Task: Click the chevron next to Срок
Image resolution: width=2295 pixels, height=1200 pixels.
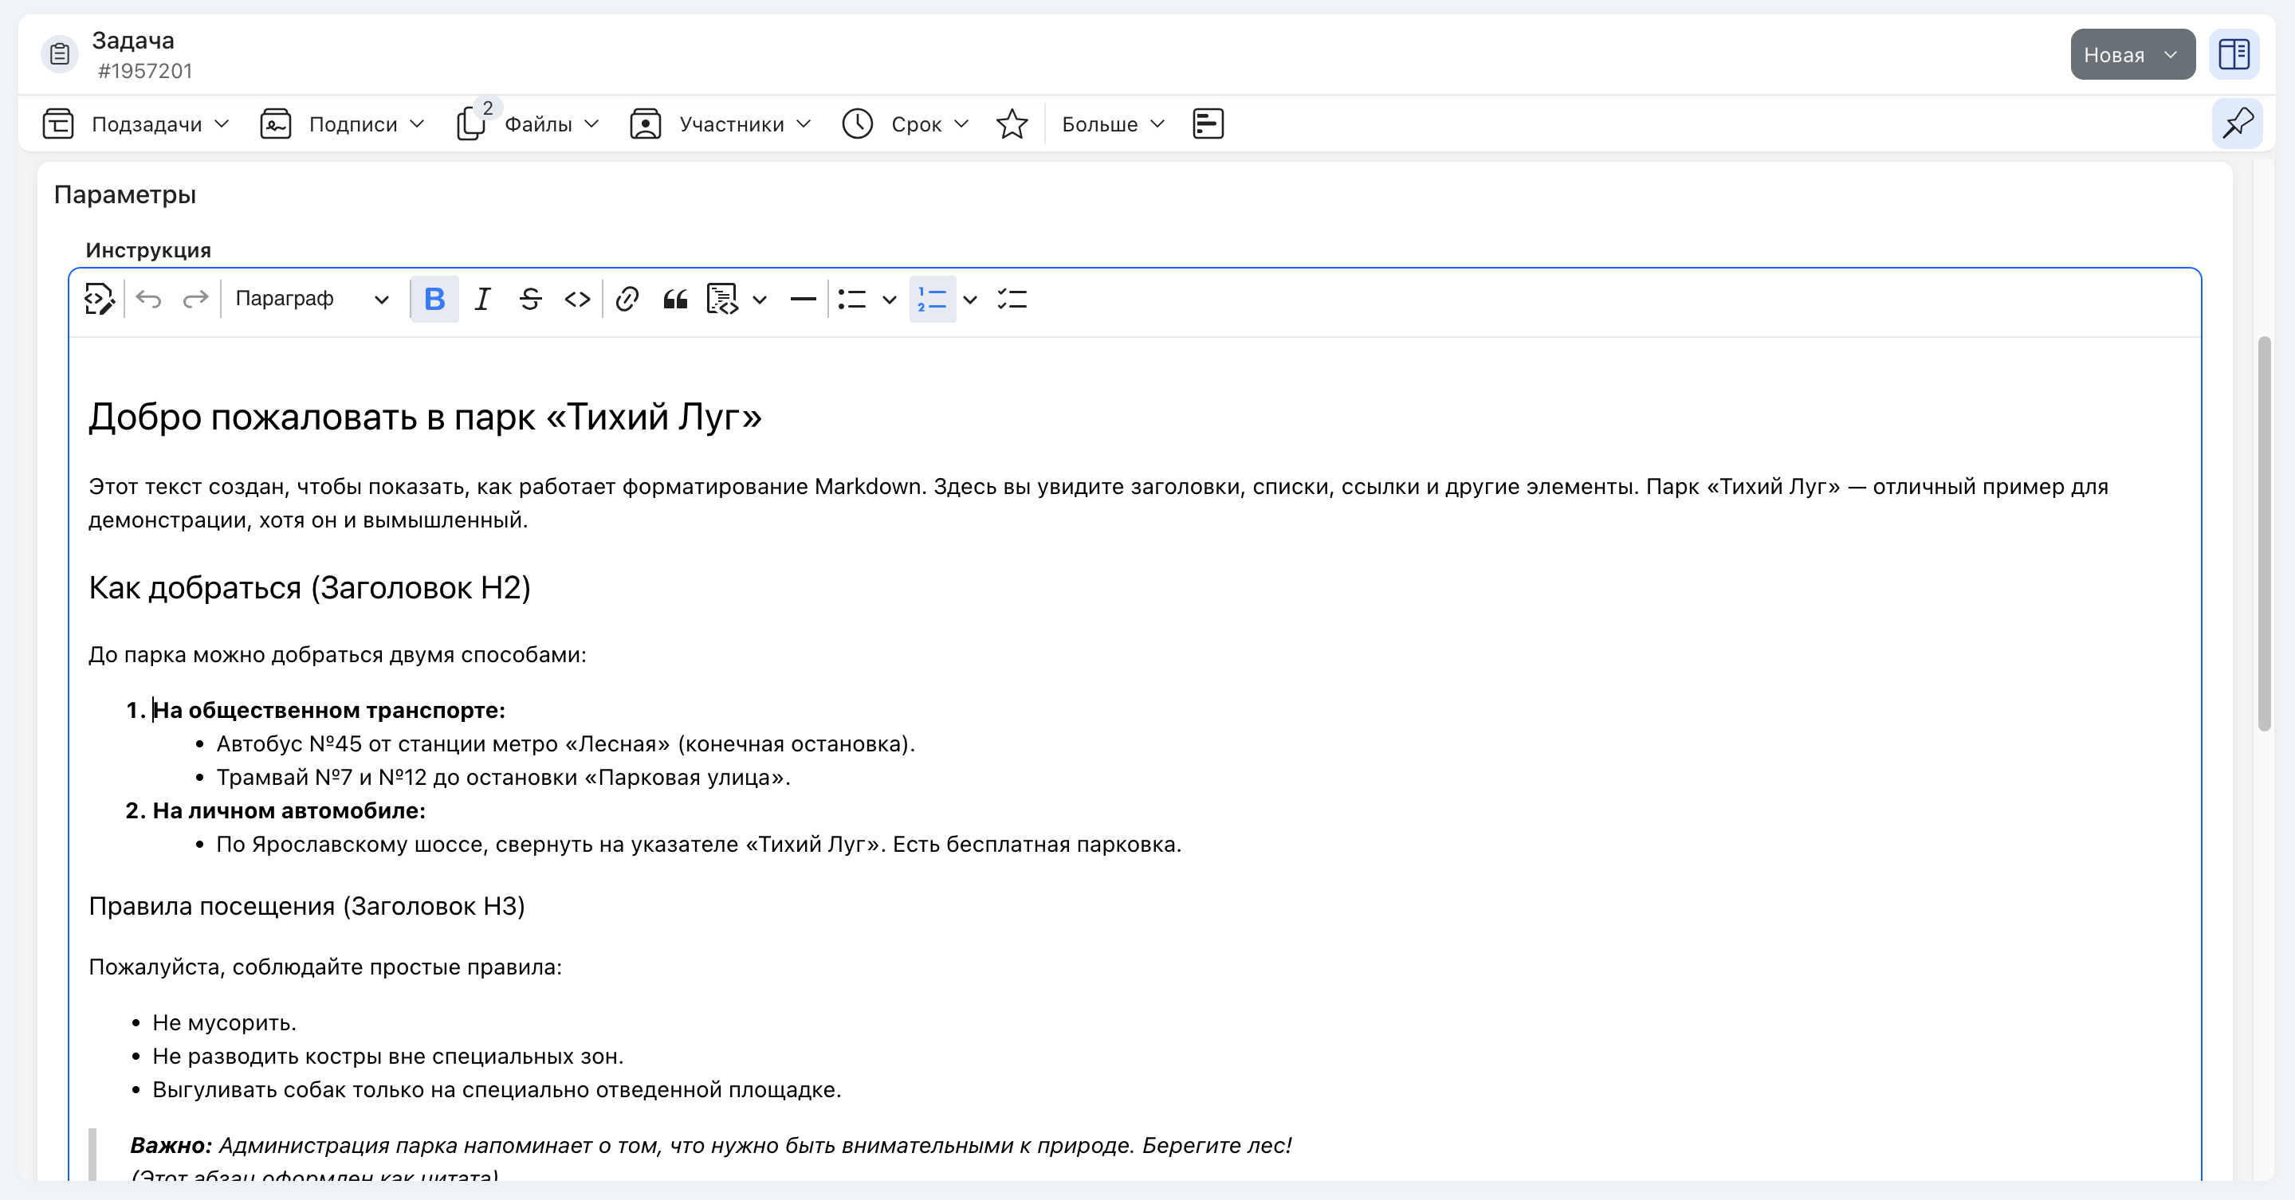Action: (x=961, y=124)
